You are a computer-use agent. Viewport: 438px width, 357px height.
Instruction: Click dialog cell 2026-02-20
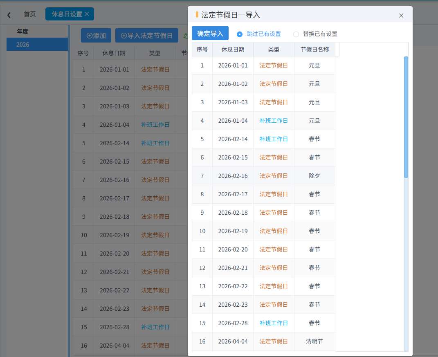click(x=233, y=249)
